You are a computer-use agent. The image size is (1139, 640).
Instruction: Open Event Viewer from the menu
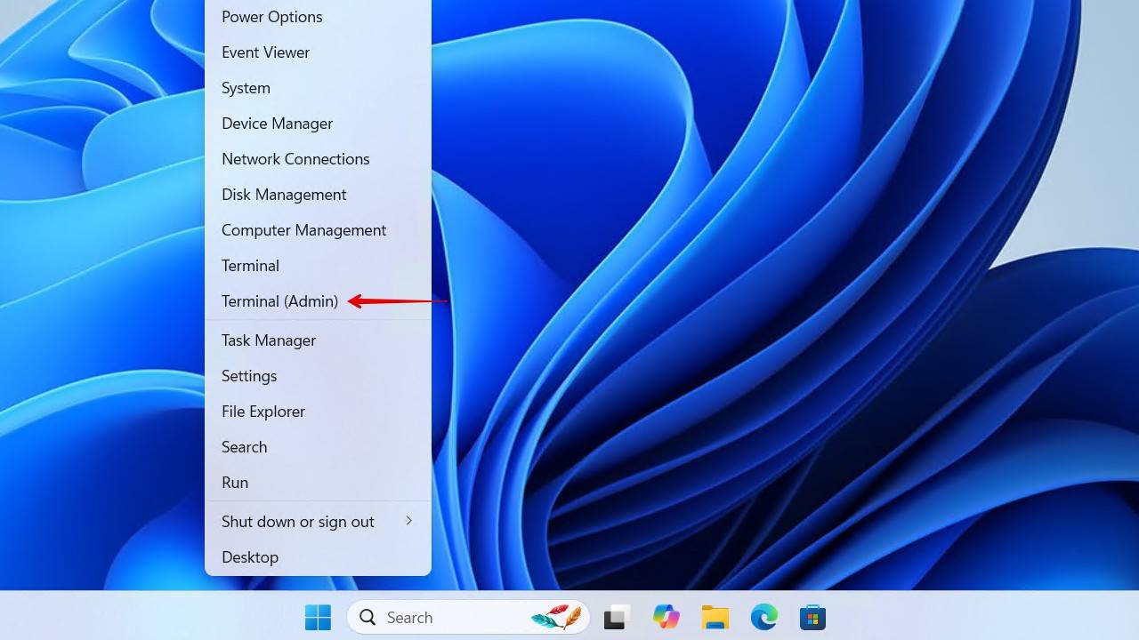[x=265, y=52]
